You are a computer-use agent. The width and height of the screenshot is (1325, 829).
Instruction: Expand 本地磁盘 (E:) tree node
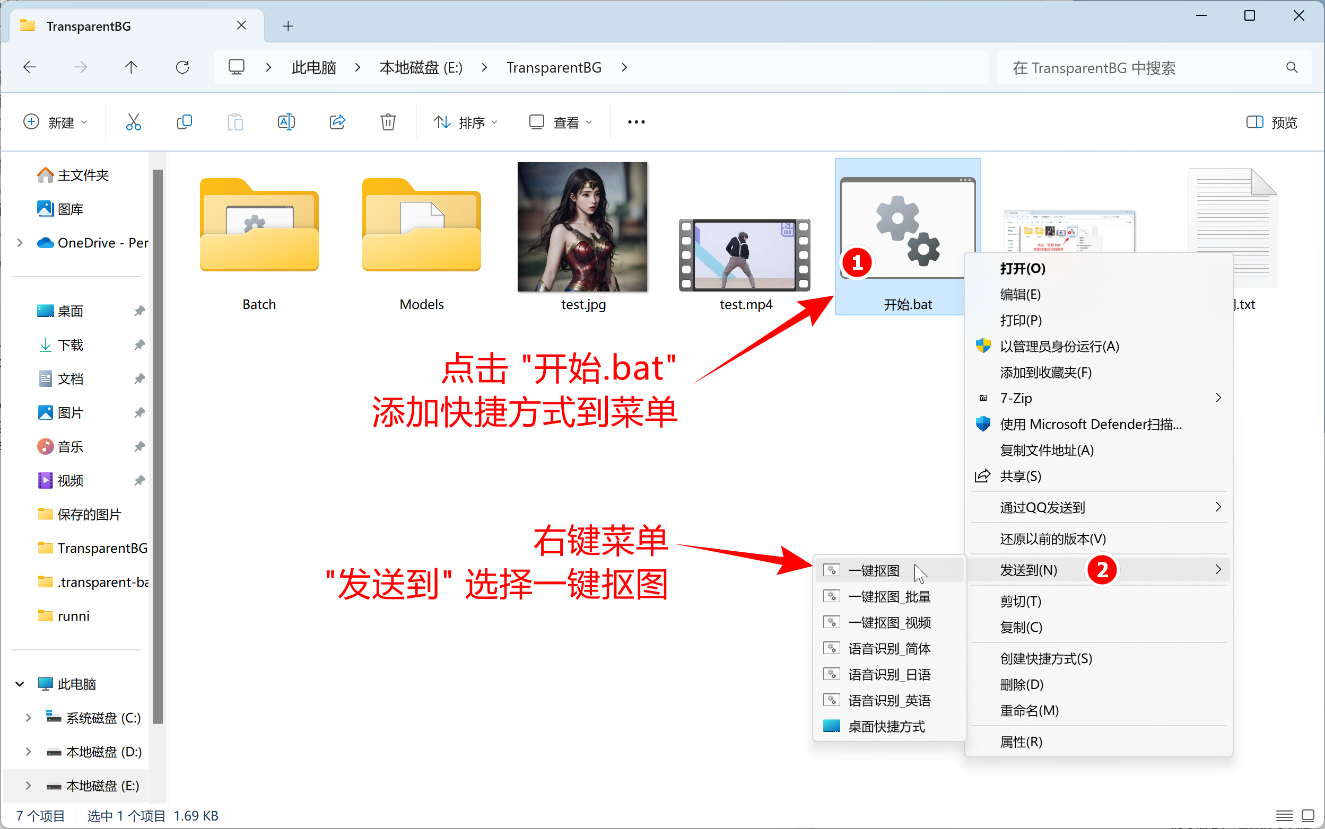(29, 786)
